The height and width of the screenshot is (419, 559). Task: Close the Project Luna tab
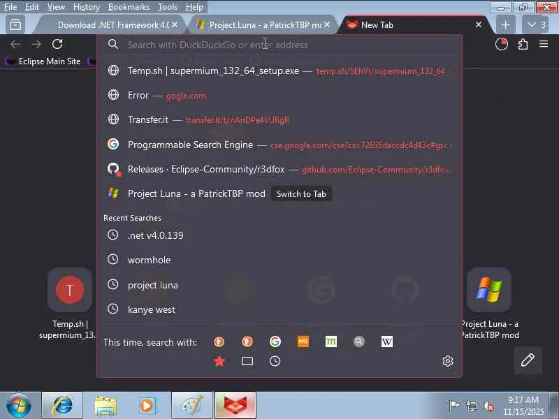coord(327,24)
